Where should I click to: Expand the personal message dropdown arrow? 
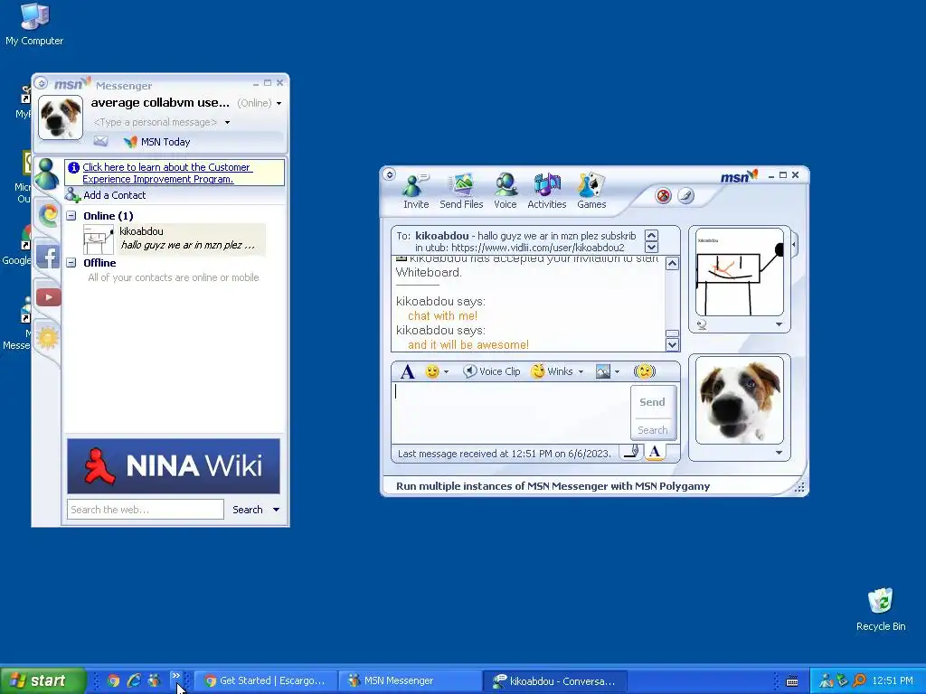227,123
